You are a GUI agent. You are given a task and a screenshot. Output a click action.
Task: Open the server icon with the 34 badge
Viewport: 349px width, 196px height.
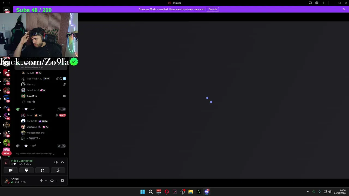pyautogui.click(x=7, y=90)
